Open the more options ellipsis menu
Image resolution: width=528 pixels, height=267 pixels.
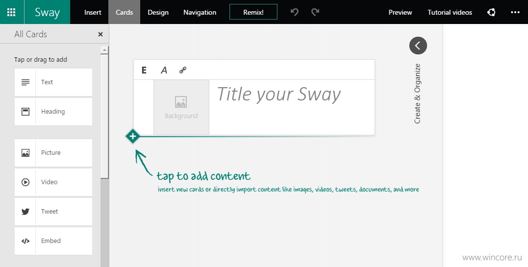(515, 12)
